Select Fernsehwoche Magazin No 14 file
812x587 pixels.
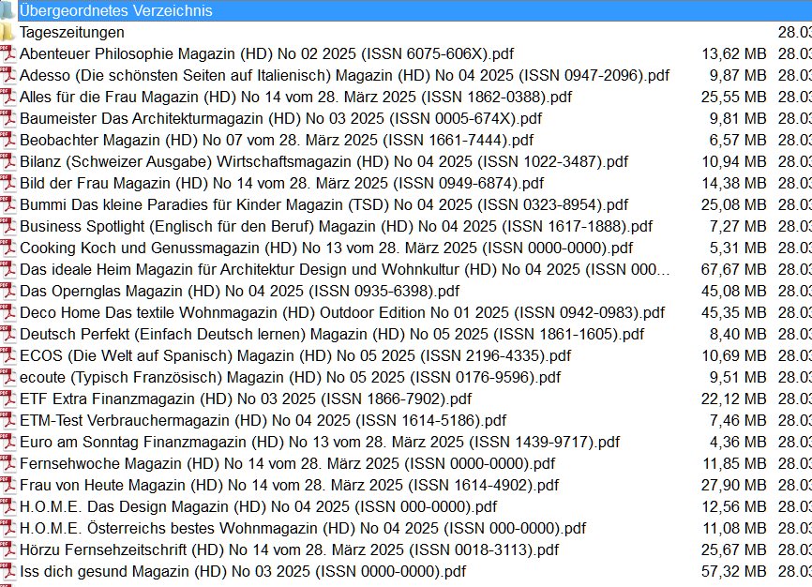[x=288, y=464]
